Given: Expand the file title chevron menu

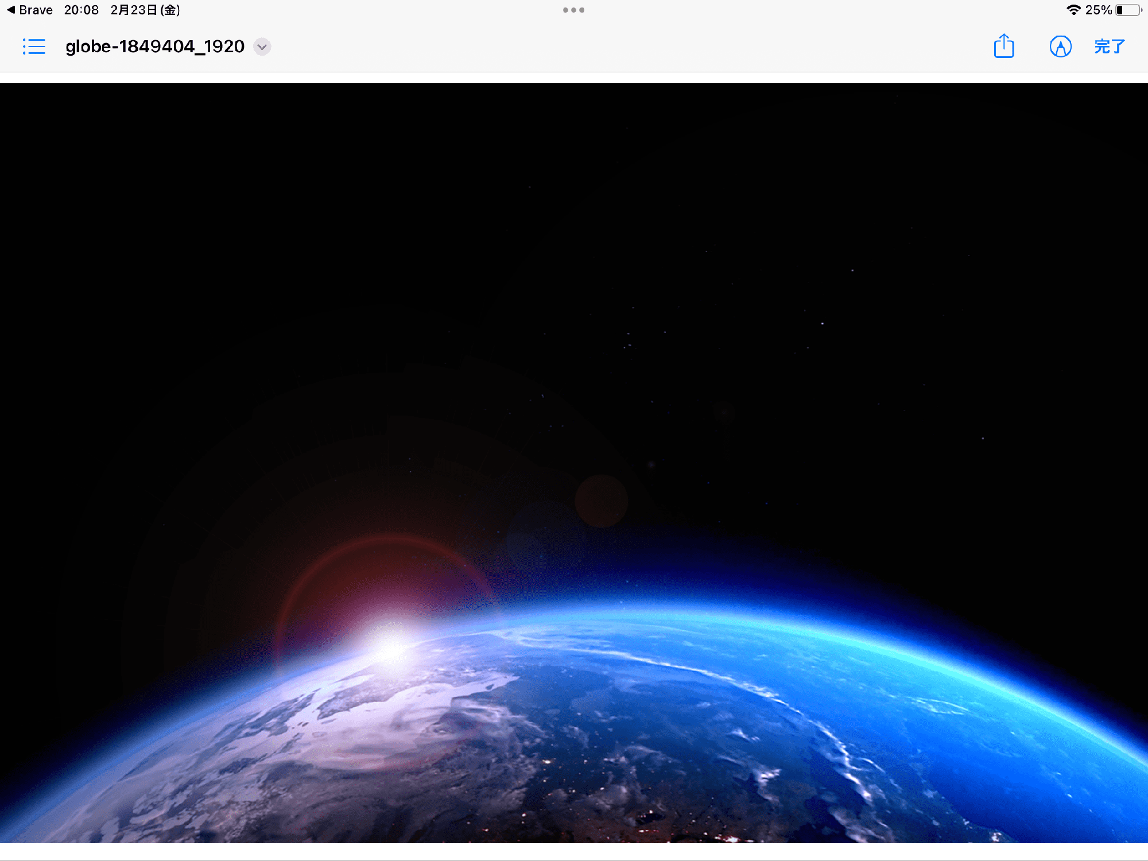Looking at the screenshot, I should click(x=262, y=46).
